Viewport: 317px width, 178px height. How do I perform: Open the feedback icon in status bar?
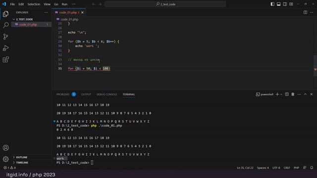(305, 168)
